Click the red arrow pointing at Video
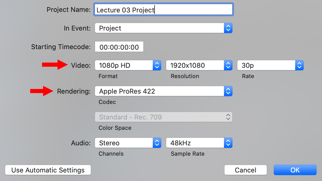Image resolution: width=322 pixels, height=181 pixels. pyautogui.click(x=54, y=65)
